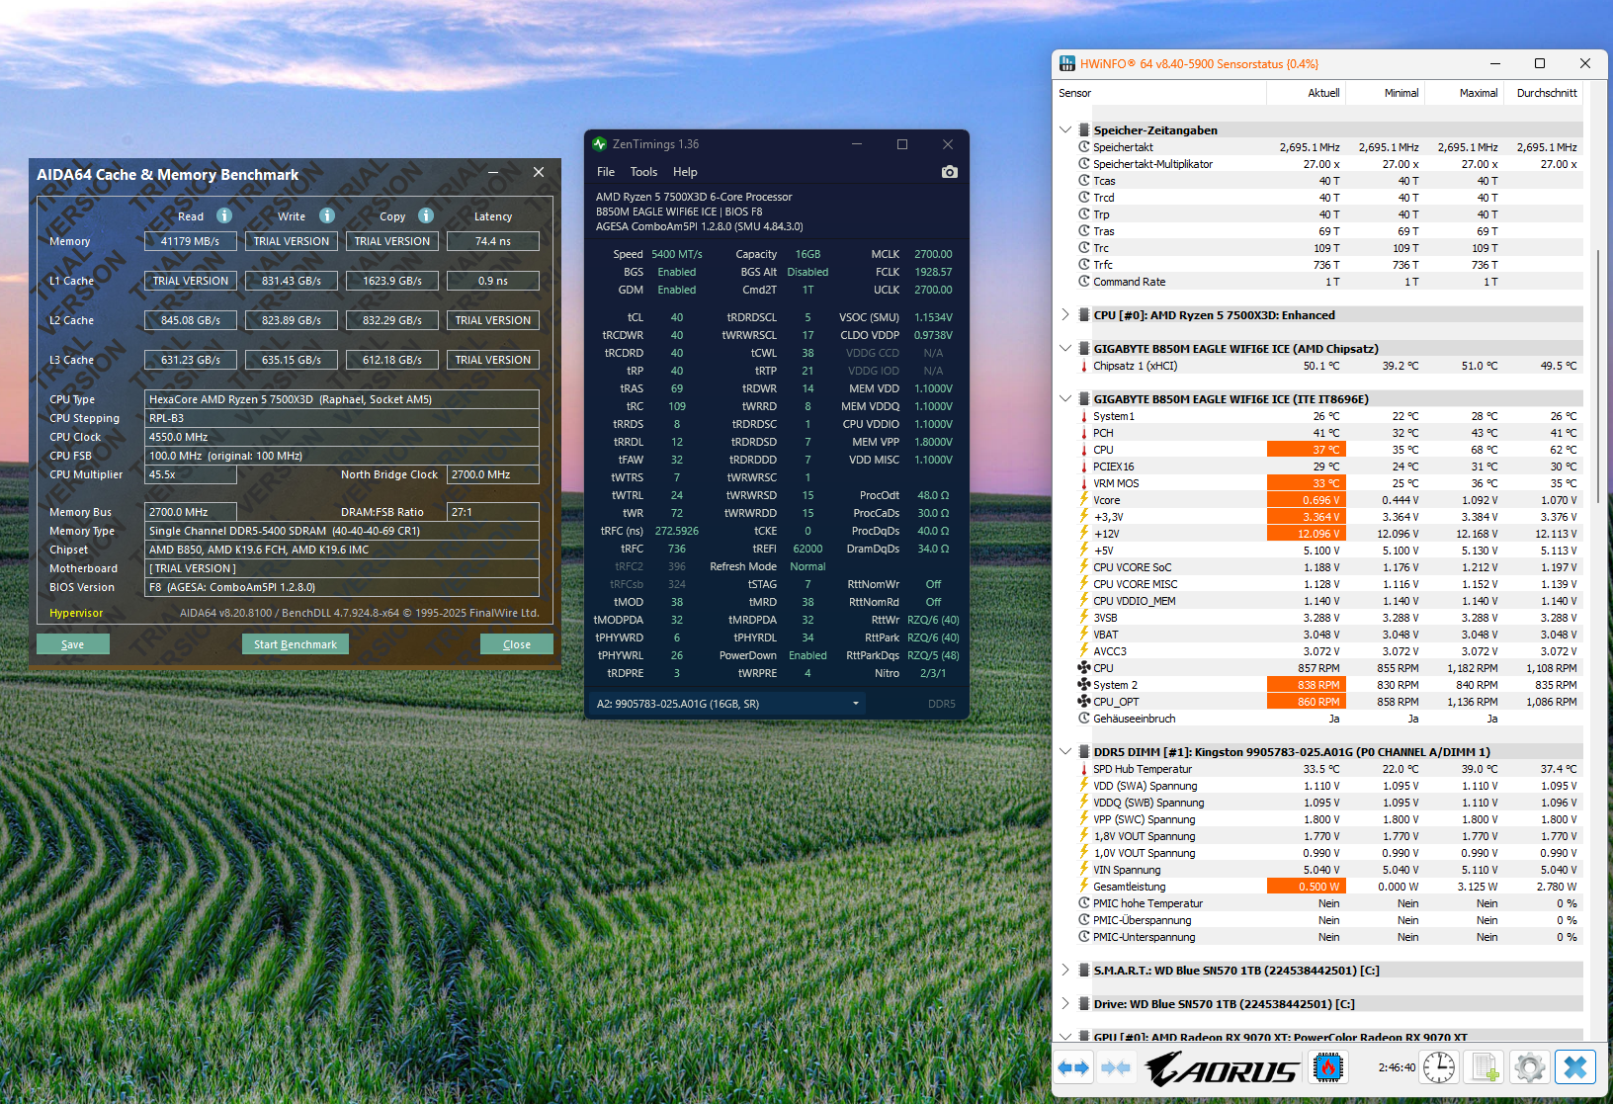
Task: Click the L3 Cache Copy value 612.18 GB/s
Action: click(392, 360)
